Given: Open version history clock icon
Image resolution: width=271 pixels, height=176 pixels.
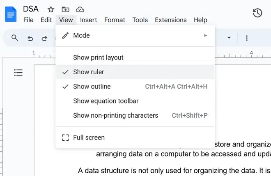Looking at the screenshot, I should pyautogui.click(x=257, y=13).
